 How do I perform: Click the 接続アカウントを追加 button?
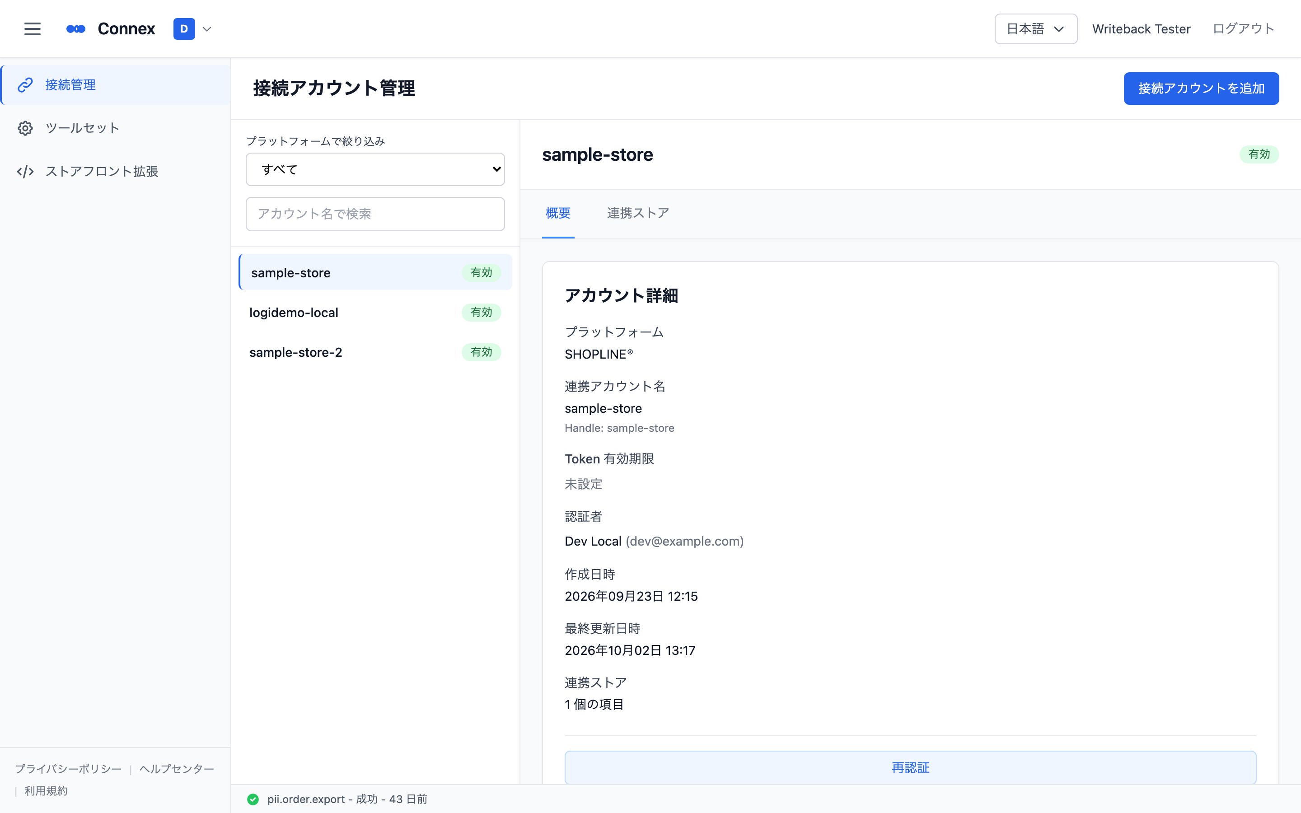[x=1201, y=88]
